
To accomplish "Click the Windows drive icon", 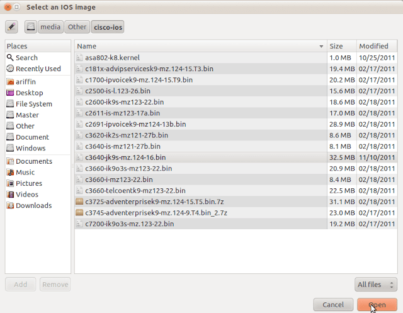I will click(x=10, y=148).
